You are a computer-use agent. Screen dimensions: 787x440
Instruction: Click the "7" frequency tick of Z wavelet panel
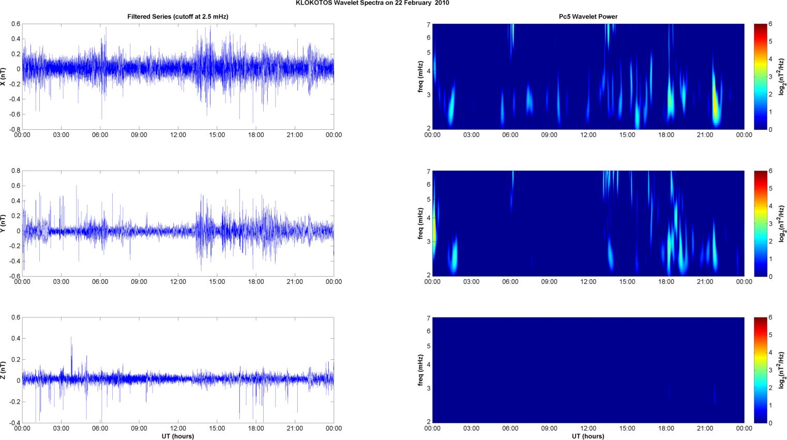click(429, 318)
